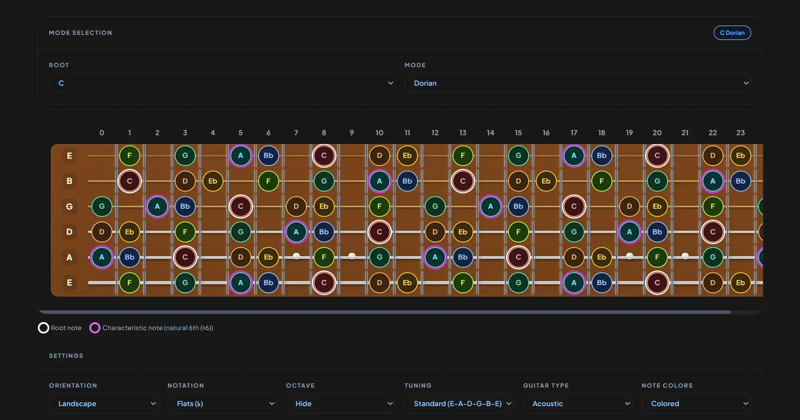This screenshot has height=420, width=800.
Task: Click root C at fret 3, A string
Action: coord(185,257)
